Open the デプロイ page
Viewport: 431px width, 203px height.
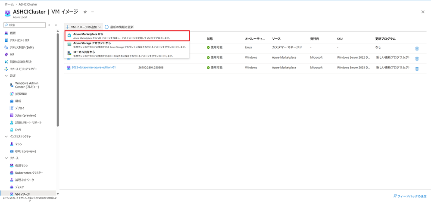19,108
